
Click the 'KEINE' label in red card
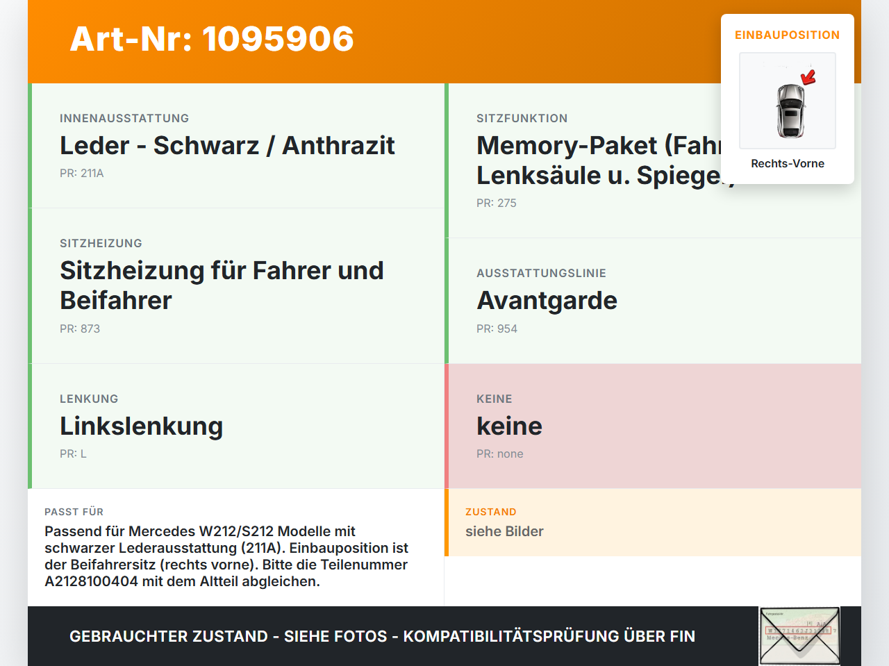pyautogui.click(x=495, y=399)
